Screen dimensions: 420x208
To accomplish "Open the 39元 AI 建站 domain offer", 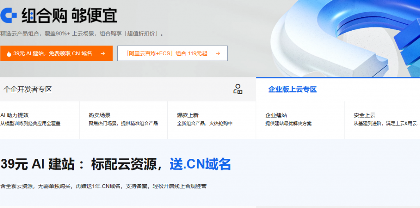I will (53, 53).
